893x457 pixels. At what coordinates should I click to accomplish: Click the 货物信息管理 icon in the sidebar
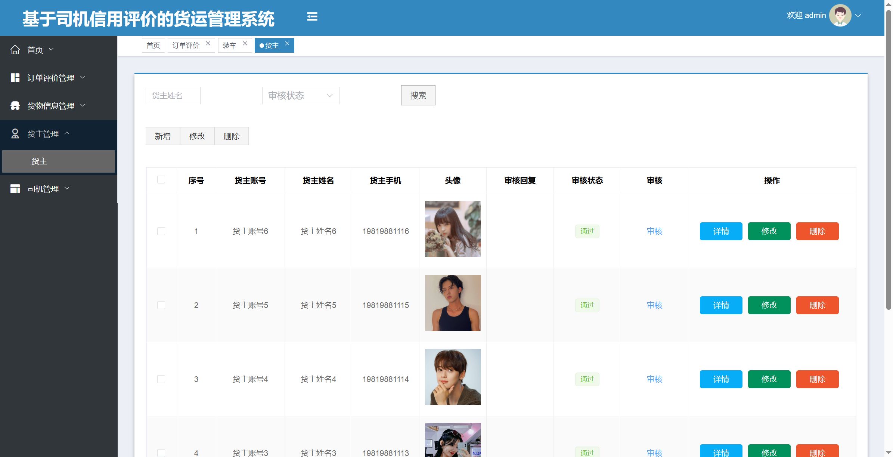15,105
